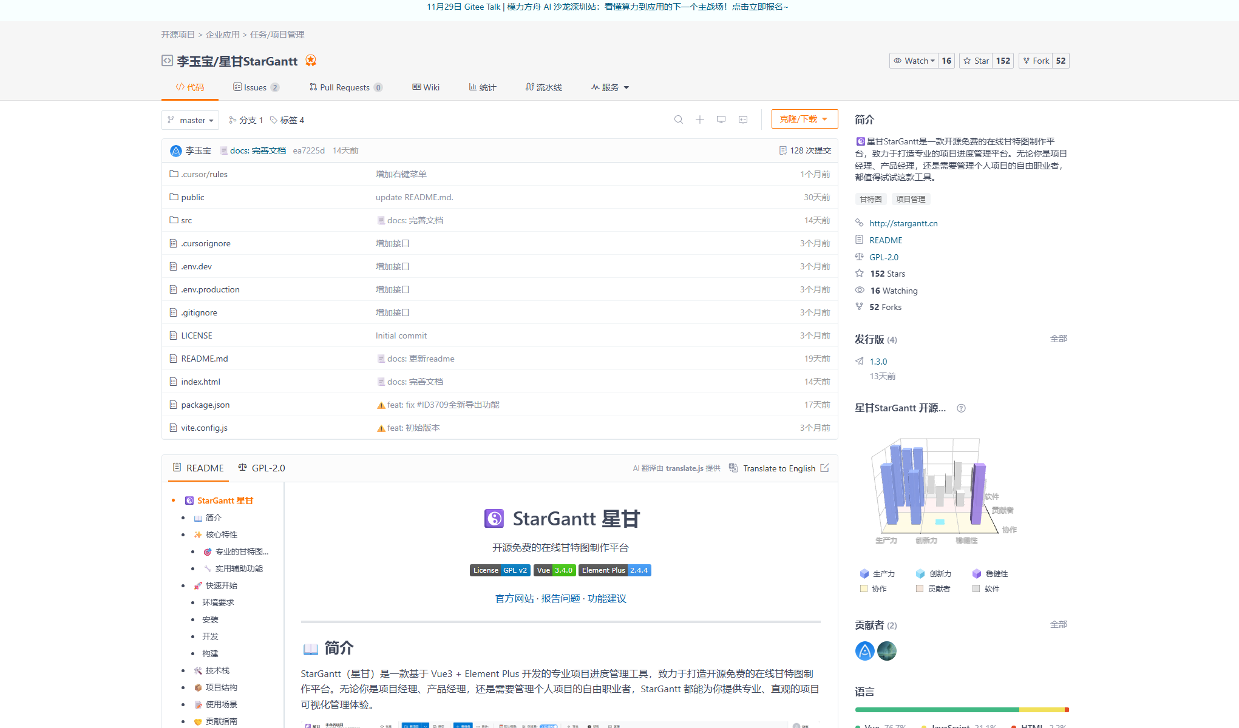Star the StarGantt repository
The image size is (1239, 728).
(x=976, y=61)
